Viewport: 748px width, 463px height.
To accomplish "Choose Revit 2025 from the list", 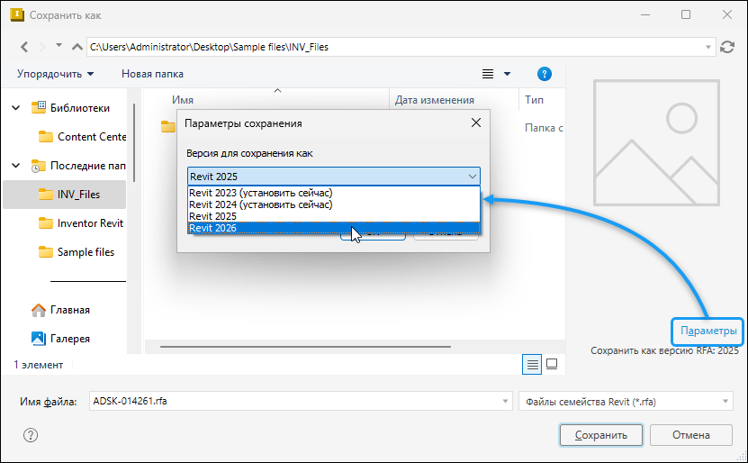I will coord(333,216).
